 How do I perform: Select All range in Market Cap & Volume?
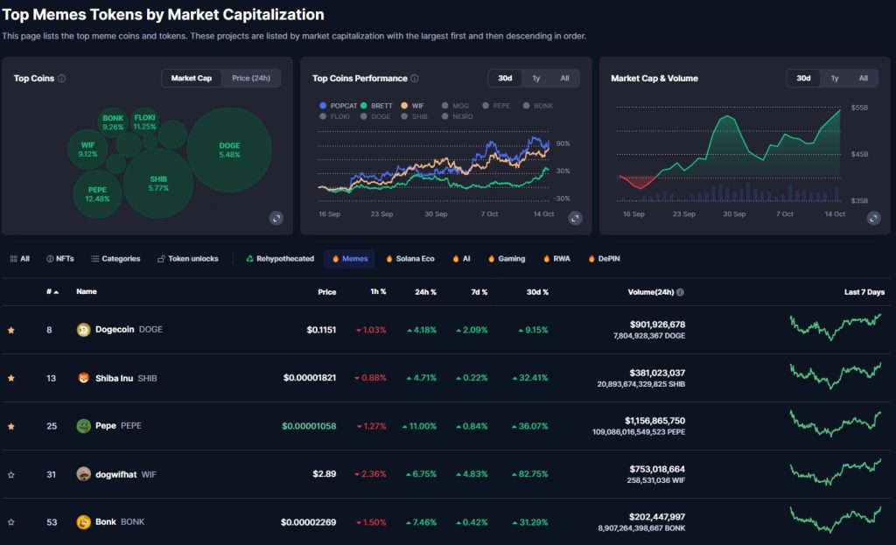[x=864, y=78]
